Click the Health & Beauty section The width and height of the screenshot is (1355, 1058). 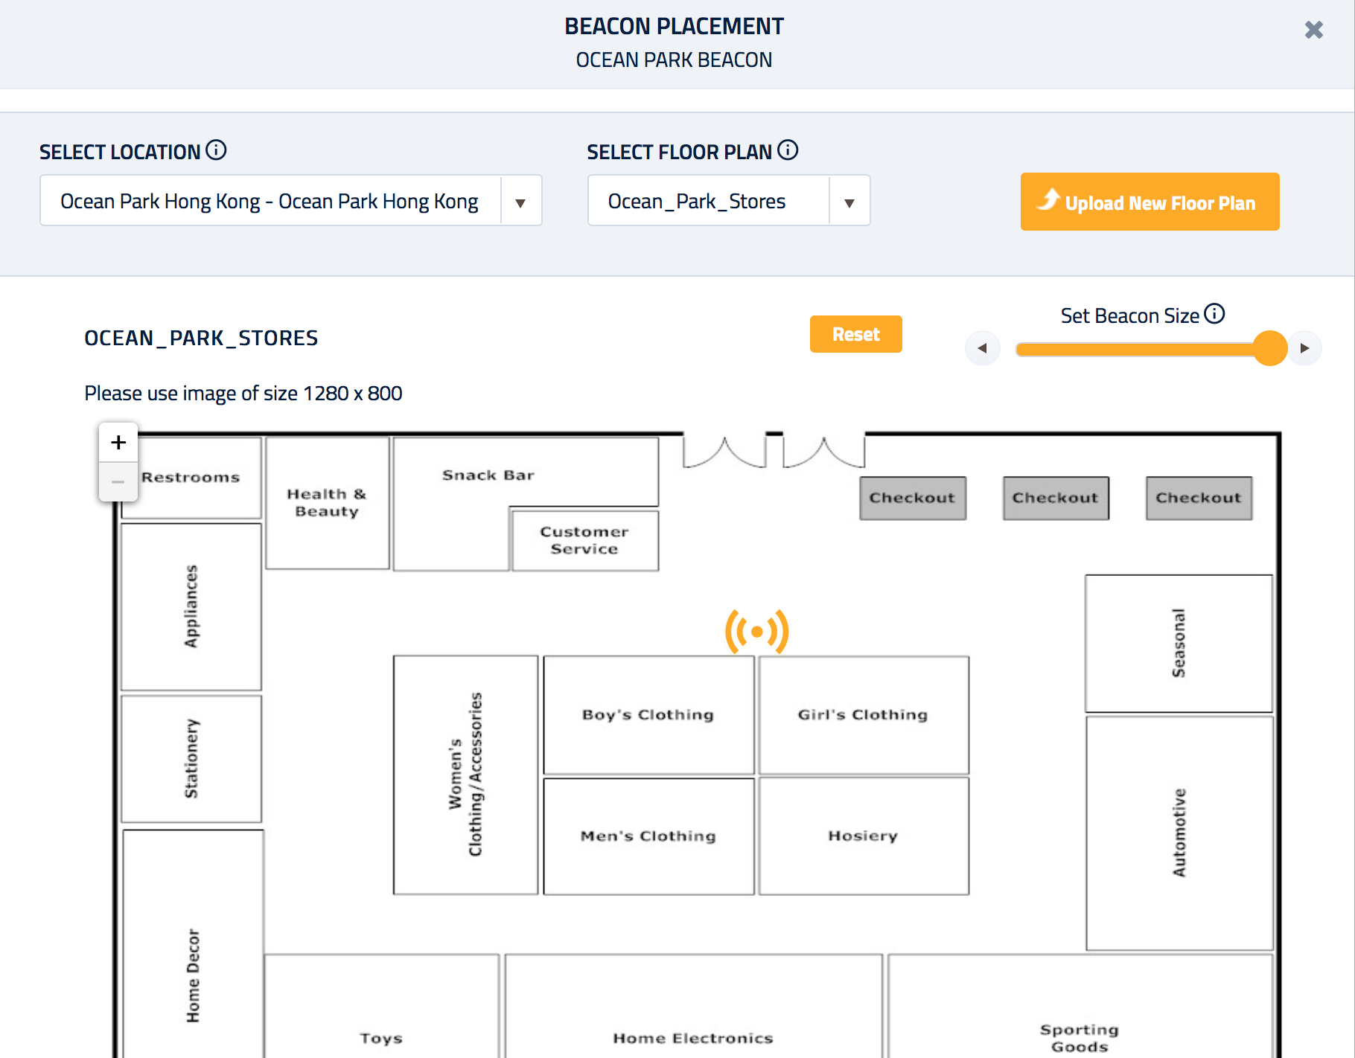pyautogui.click(x=327, y=503)
